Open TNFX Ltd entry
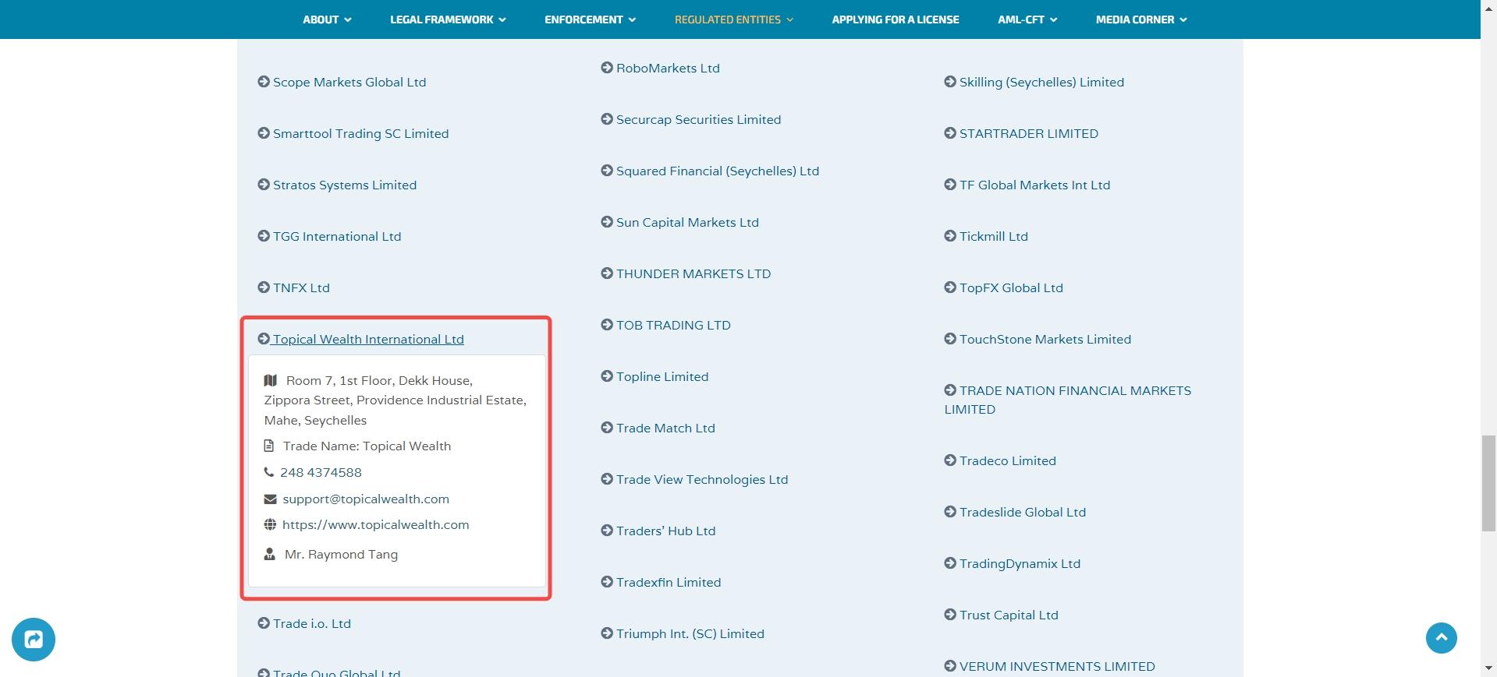Screen dimensions: 1497x677 (x=293, y=287)
